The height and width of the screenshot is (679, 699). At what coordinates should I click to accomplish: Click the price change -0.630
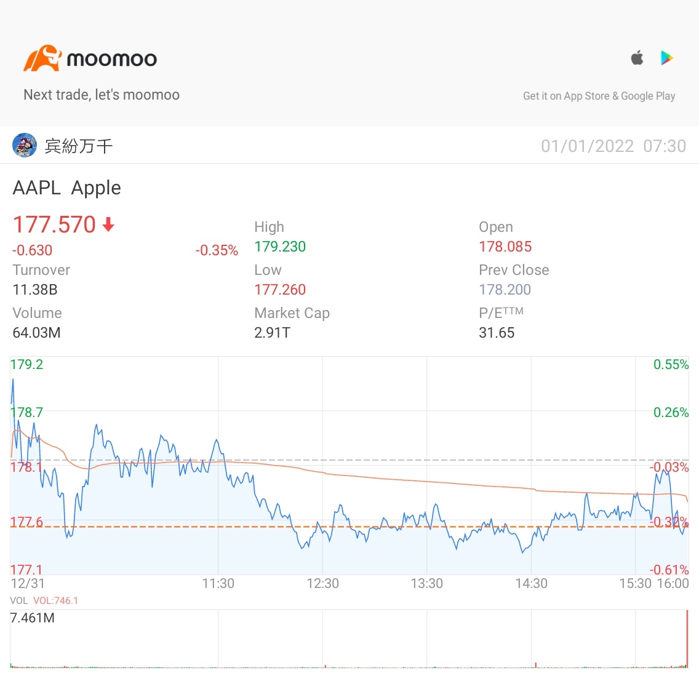[x=32, y=250]
